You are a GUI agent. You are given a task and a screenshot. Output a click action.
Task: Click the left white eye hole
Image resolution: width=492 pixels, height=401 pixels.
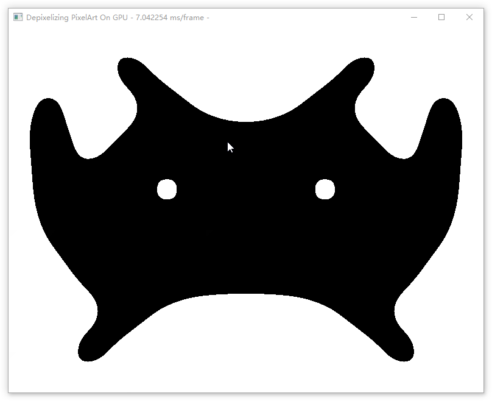(x=167, y=190)
